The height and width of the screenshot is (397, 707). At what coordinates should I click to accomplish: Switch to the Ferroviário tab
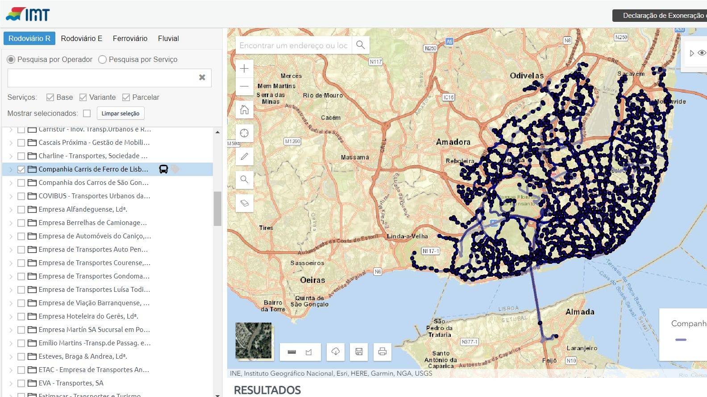[130, 39]
